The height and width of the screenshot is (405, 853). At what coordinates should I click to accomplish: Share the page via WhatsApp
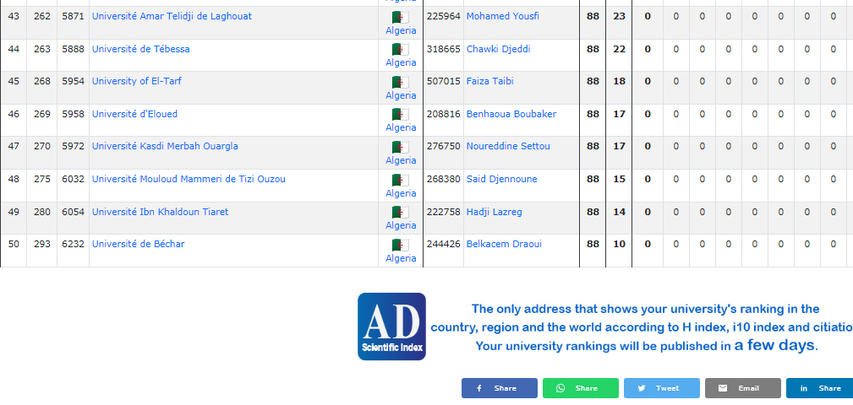[x=580, y=388]
